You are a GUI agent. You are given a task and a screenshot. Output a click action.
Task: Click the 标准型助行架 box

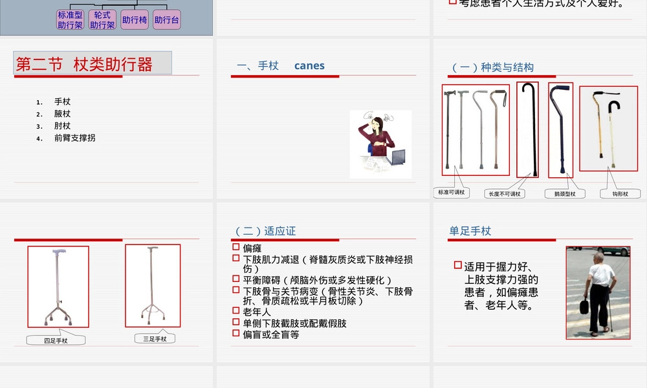click(x=70, y=20)
